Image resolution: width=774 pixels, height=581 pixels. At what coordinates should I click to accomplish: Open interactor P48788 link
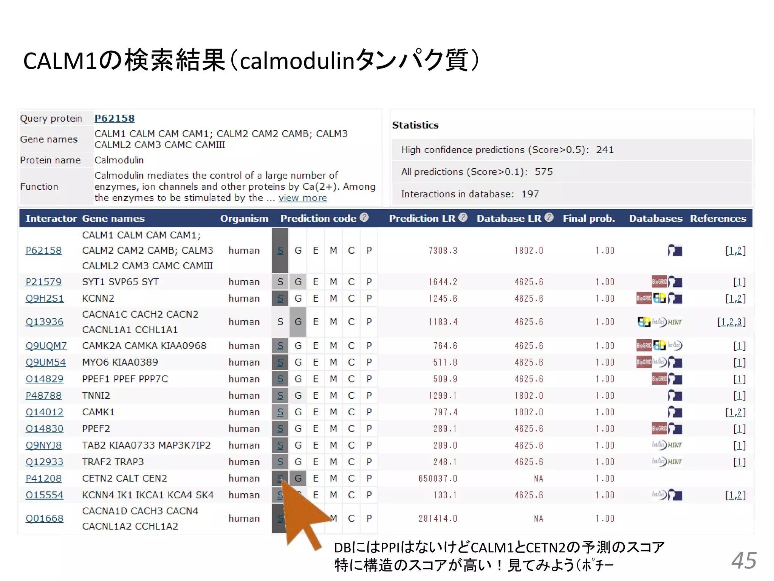pos(43,395)
